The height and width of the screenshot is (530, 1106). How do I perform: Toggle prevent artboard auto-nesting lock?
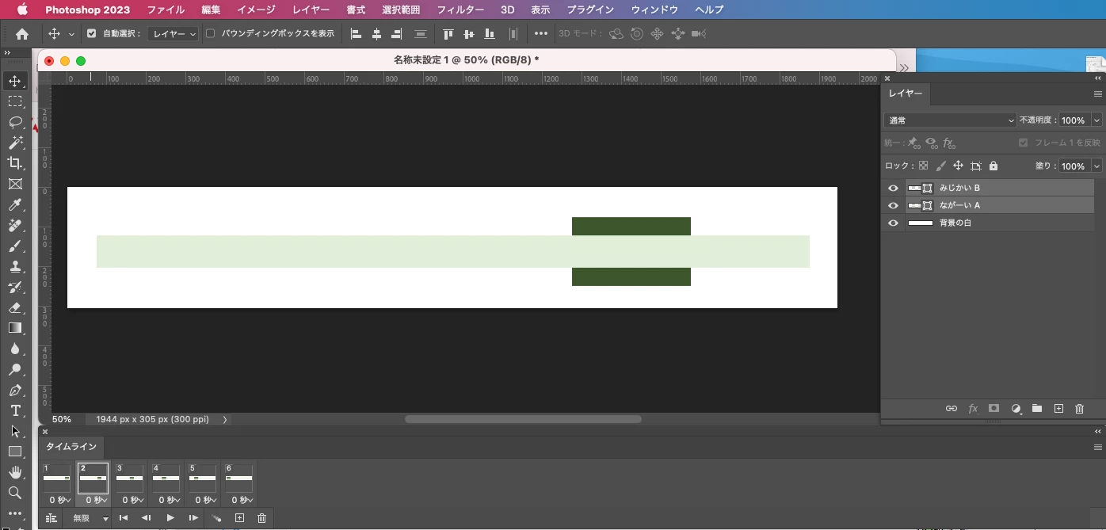tap(976, 166)
